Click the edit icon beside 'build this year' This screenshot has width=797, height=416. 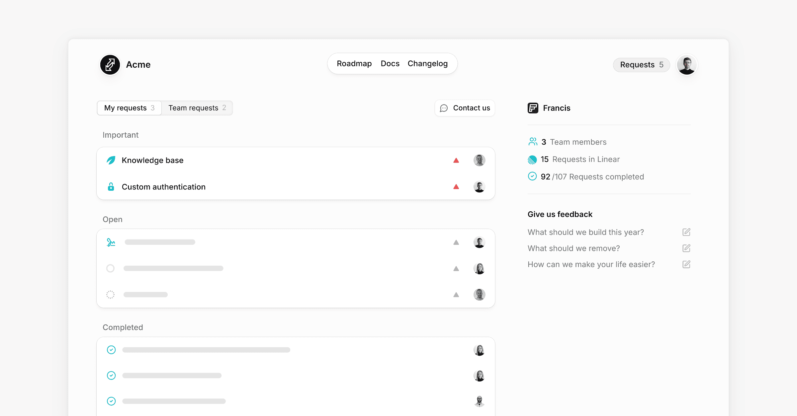point(686,232)
